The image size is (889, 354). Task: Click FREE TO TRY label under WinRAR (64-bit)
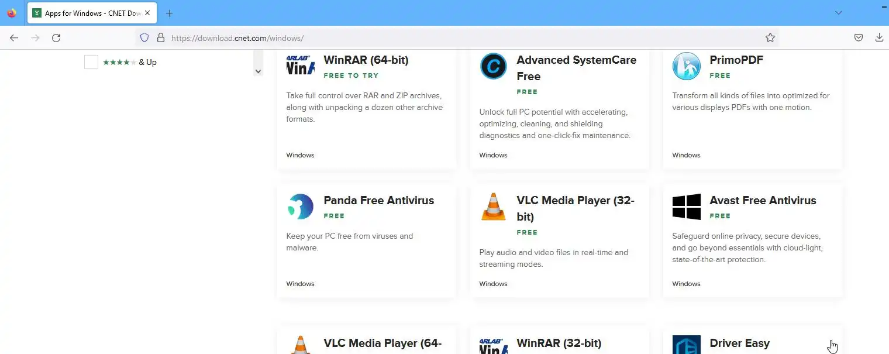click(351, 75)
